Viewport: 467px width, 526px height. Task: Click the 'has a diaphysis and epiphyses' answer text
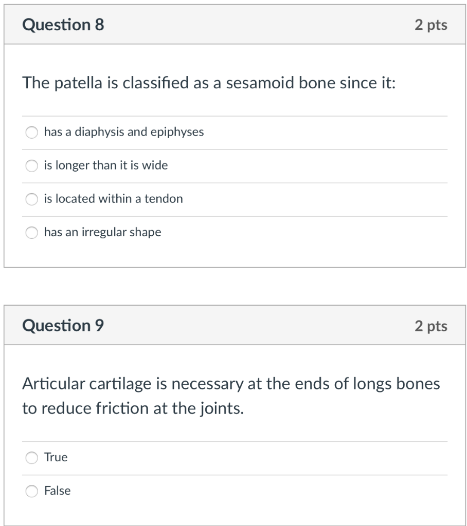pos(123,132)
